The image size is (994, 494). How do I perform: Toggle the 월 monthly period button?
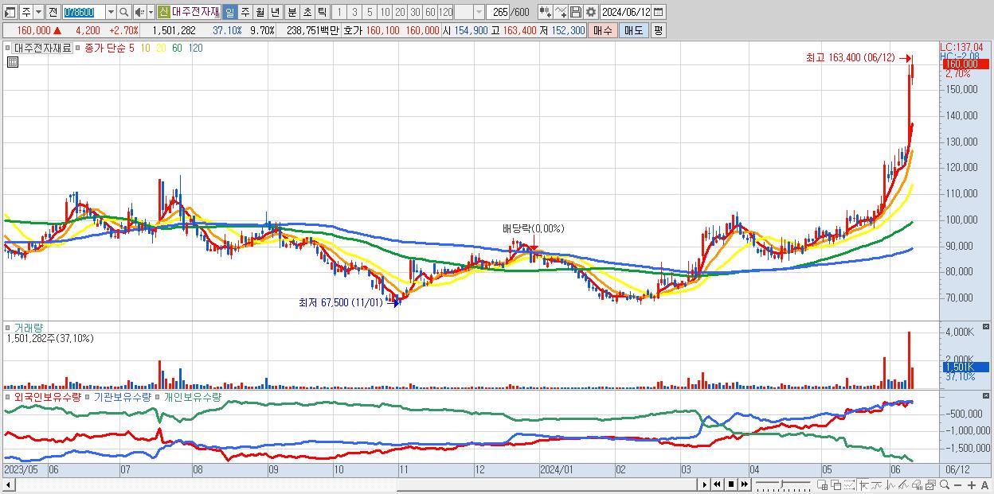click(x=260, y=12)
